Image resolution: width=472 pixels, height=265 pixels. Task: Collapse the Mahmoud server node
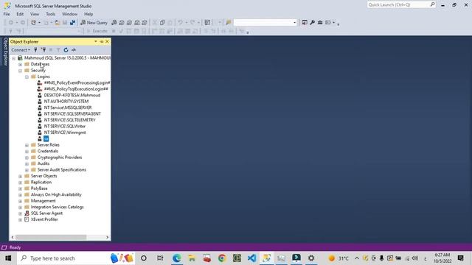click(14, 58)
